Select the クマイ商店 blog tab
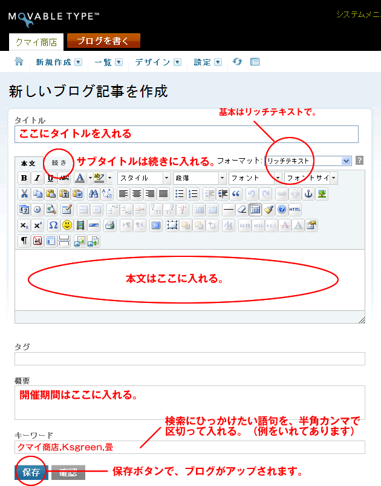 pyautogui.click(x=36, y=42)
